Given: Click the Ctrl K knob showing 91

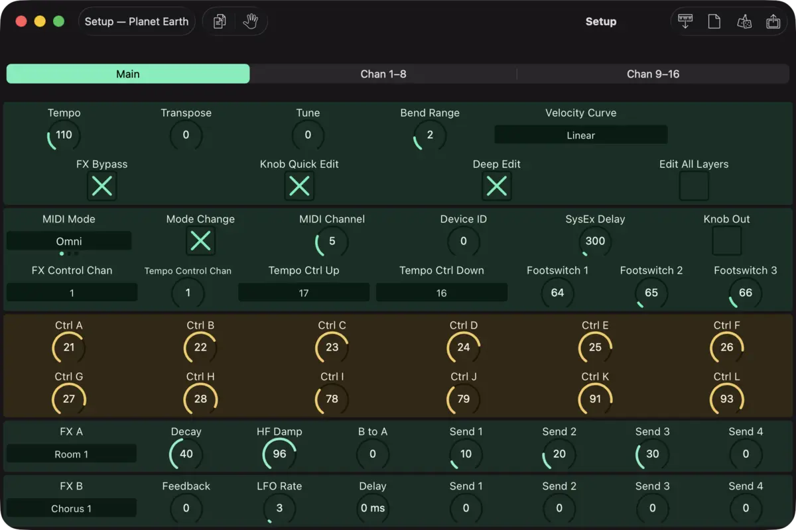Looking at the screenshot, I should click(x=595, y=399).
